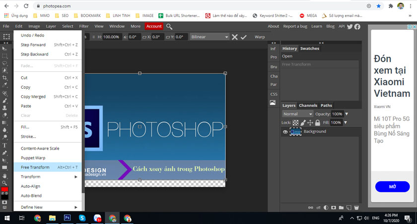Click the link layers icon
Screen dimensions: 417x224
(311, 208)
